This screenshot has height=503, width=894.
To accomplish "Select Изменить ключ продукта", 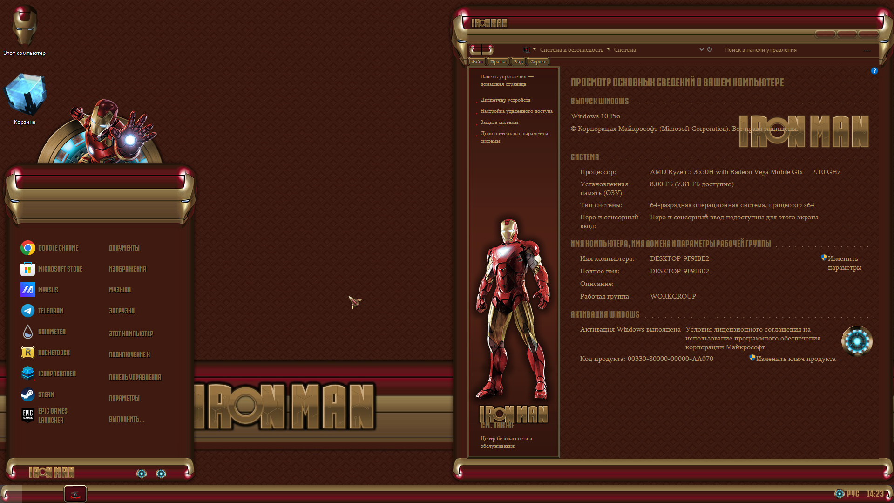I will (795, 359).
